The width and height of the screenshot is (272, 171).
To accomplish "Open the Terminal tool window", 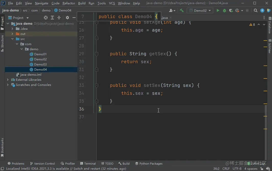I will 88,164.
